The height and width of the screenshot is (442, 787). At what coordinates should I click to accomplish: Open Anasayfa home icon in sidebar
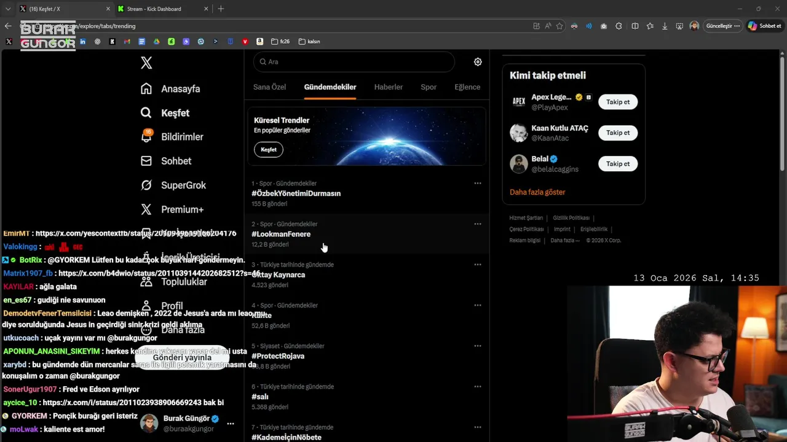[146, 88]
